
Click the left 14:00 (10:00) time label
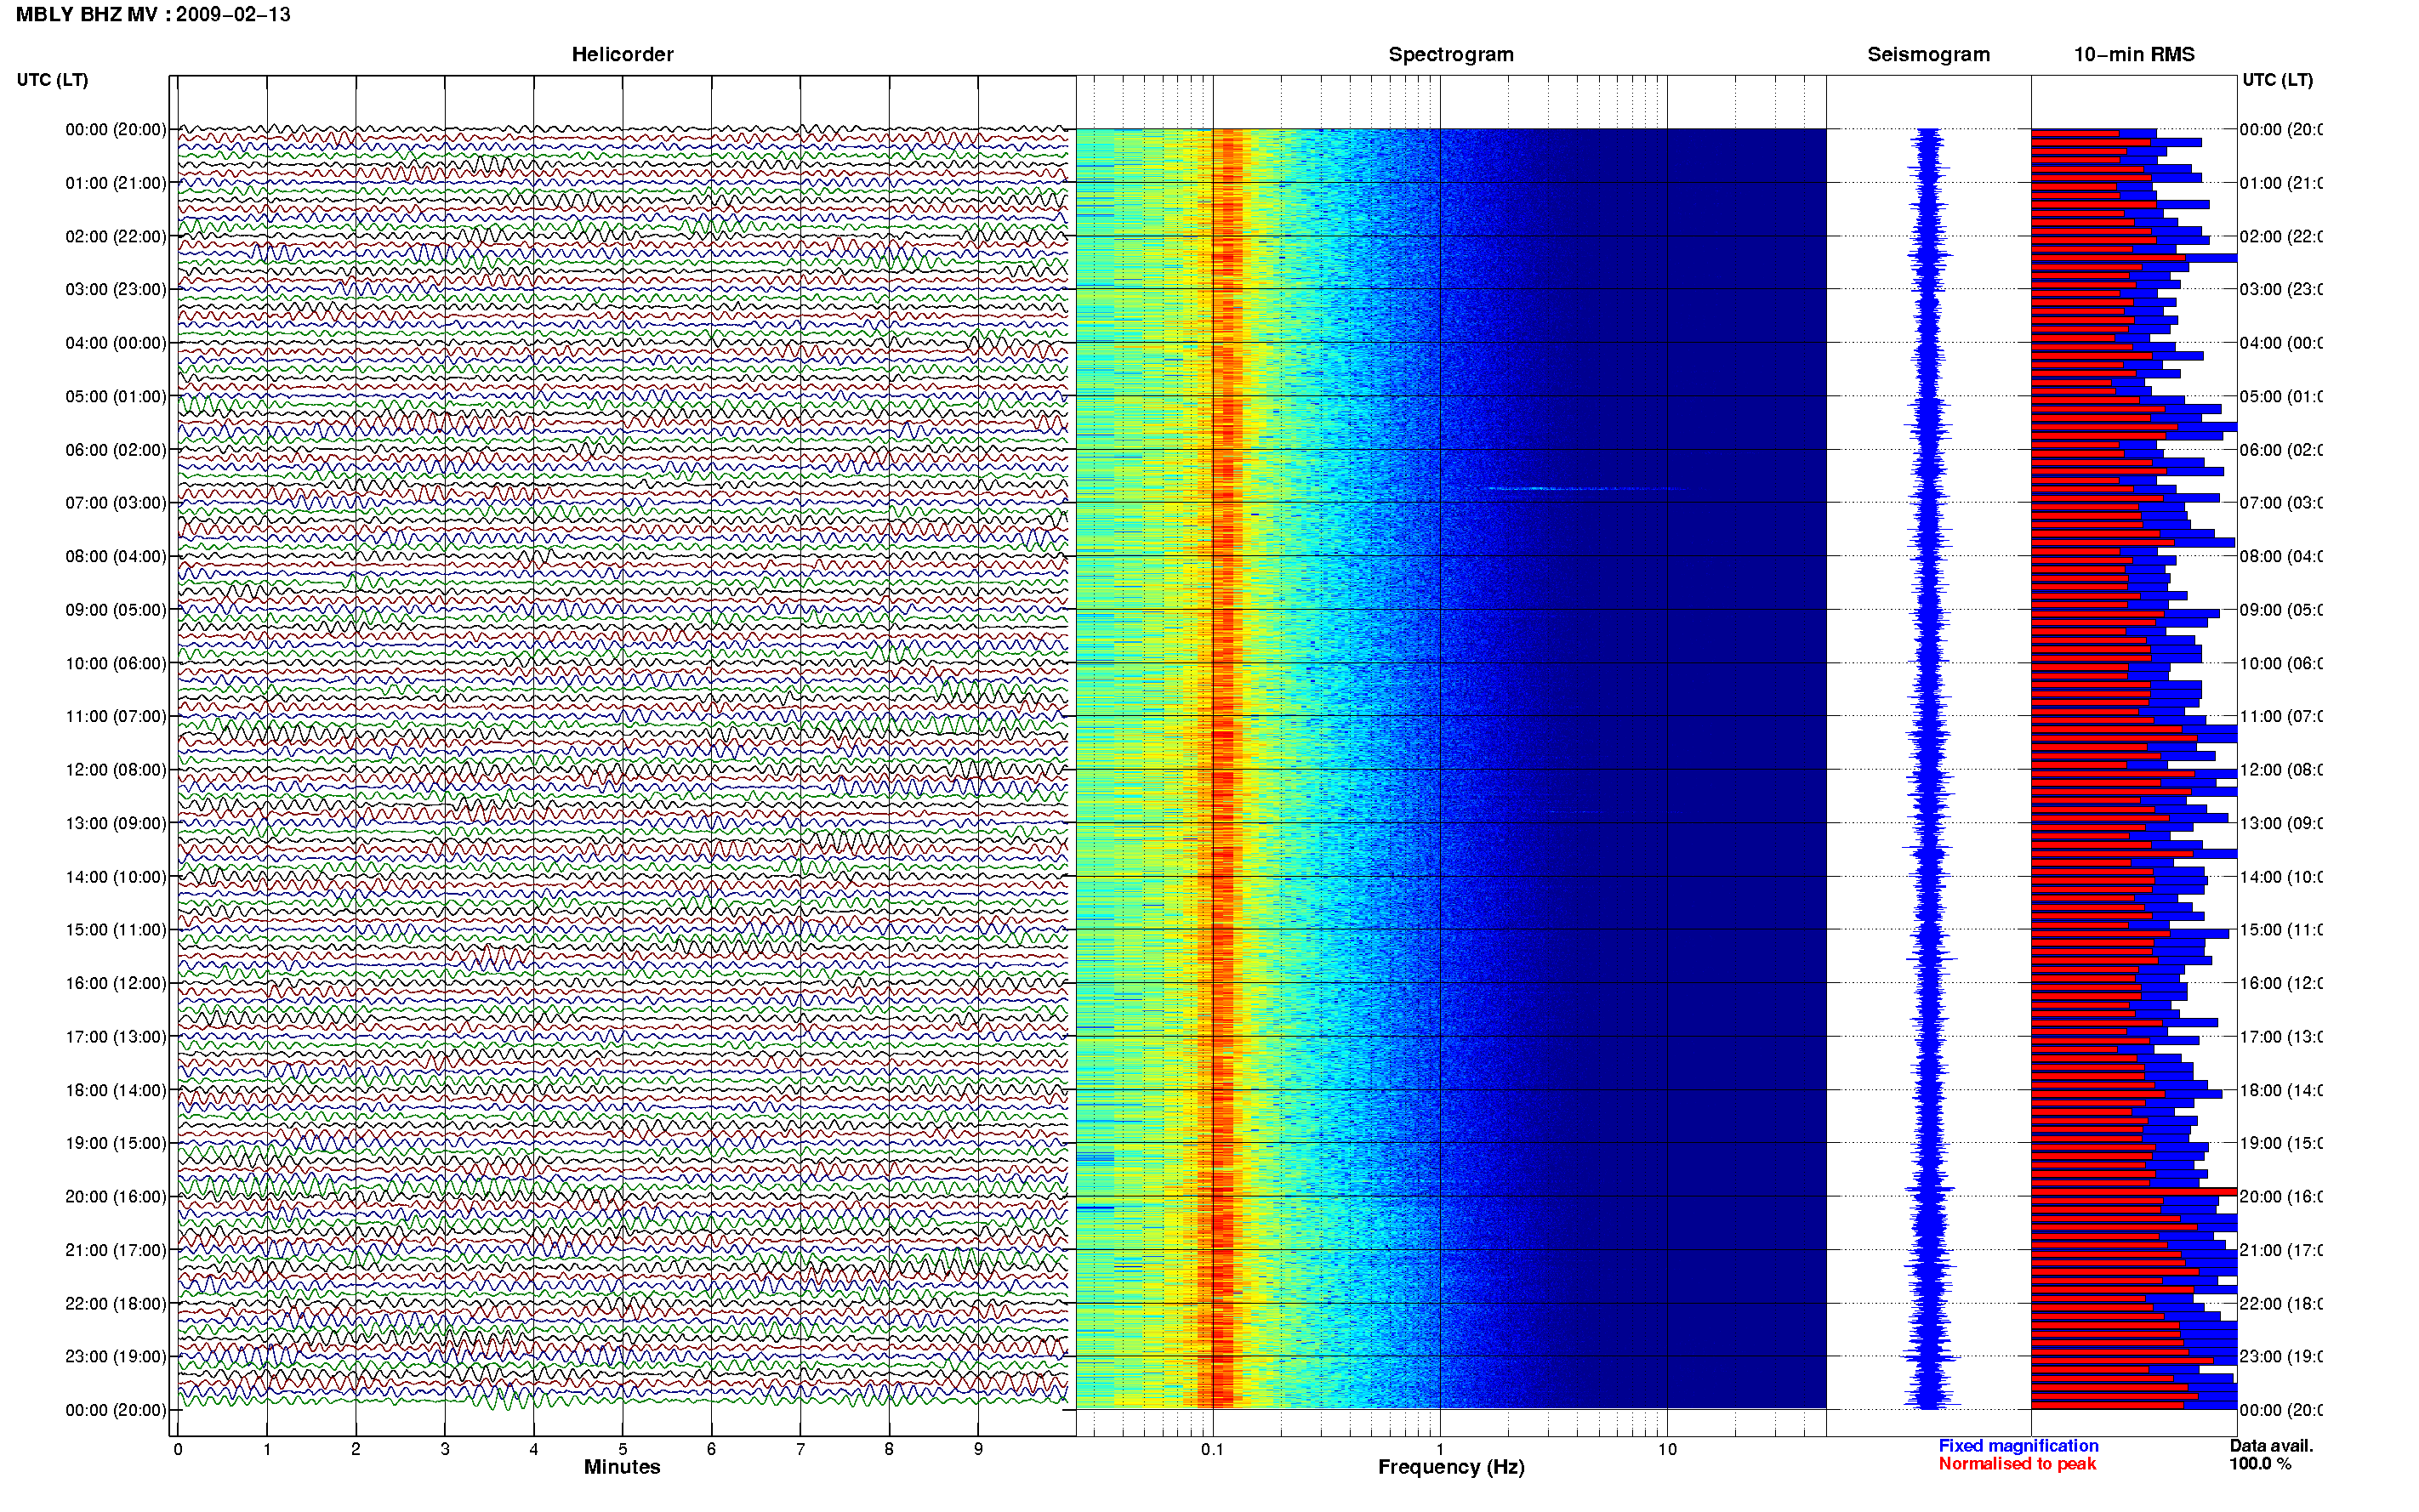(115, 877)
